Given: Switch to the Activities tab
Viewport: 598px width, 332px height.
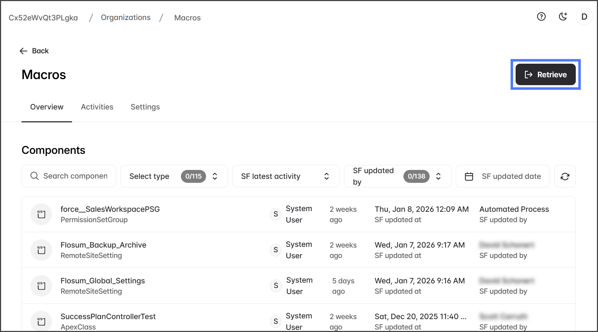Looking at the screenshot, I should (97, 107).
